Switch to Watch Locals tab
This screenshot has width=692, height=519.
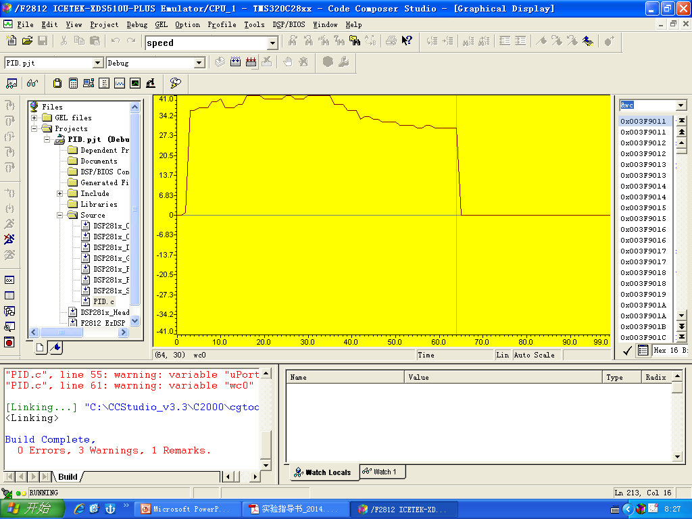coord(323,472)
